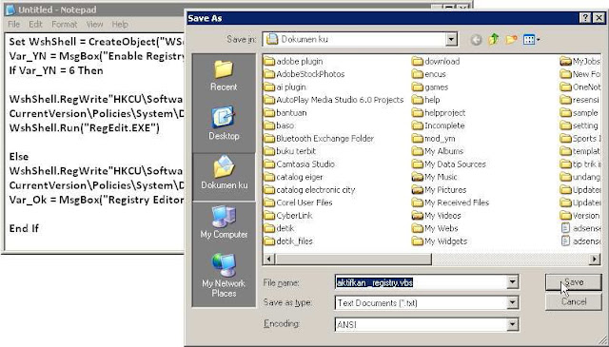The height and width of the screenshot is (347, 609).
Task: Click the Save button
Action: [573, 282]
